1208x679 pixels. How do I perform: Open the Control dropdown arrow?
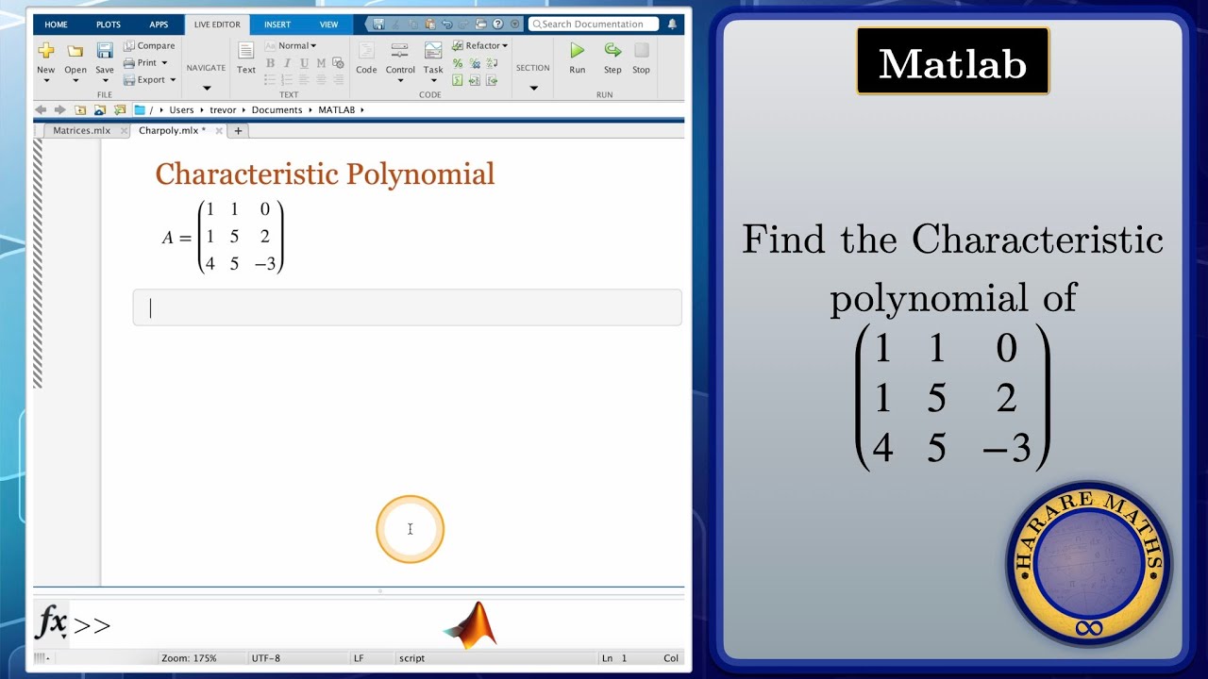pos(400,81)
